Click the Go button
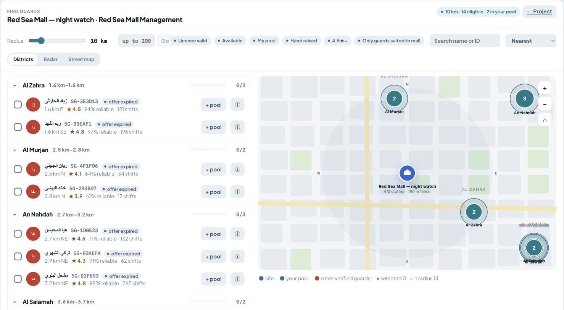Screen dimensions: 564x310 pos(164,41)
